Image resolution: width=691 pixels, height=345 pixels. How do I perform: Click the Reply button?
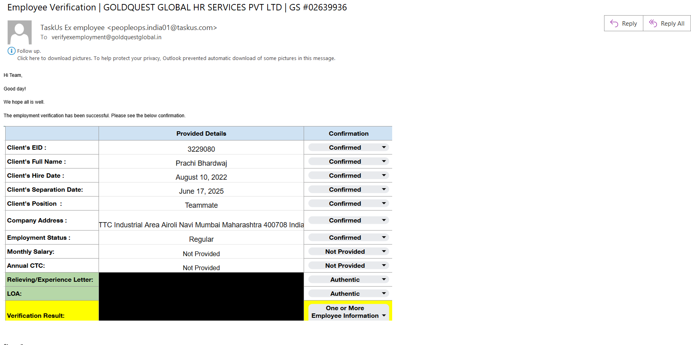click(624, 23)
